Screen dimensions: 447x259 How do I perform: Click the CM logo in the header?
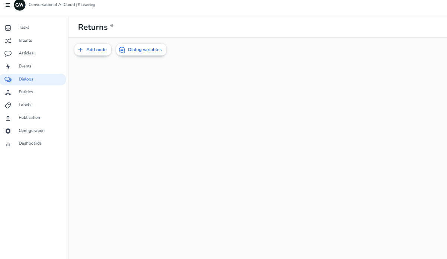[x=19, y=5]
